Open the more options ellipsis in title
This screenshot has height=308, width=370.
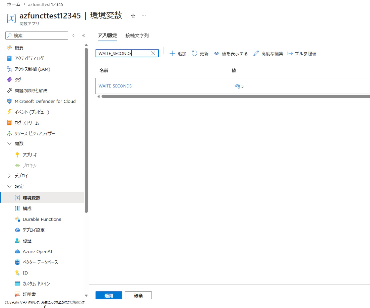coord(144,16)
